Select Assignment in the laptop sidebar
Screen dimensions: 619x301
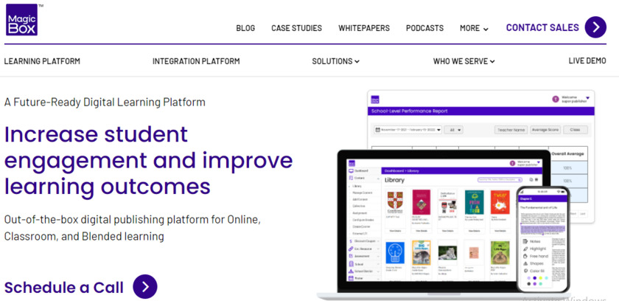pos(360,213)
